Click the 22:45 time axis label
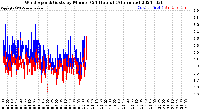This screenshot has height=110, width=204. click(177, 104)
